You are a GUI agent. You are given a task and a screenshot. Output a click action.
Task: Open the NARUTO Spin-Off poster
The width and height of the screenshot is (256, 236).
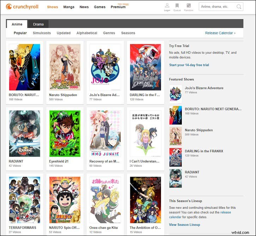pyautogui.click(x=65, y=200)
